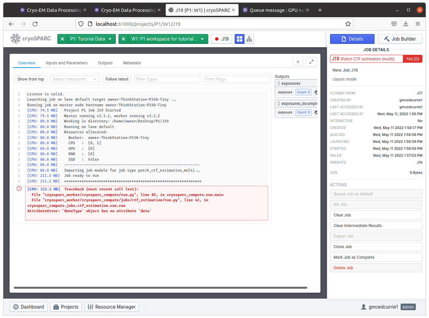Click inside the Filter Types input field

pyautogui.click(x=167, y=79)
